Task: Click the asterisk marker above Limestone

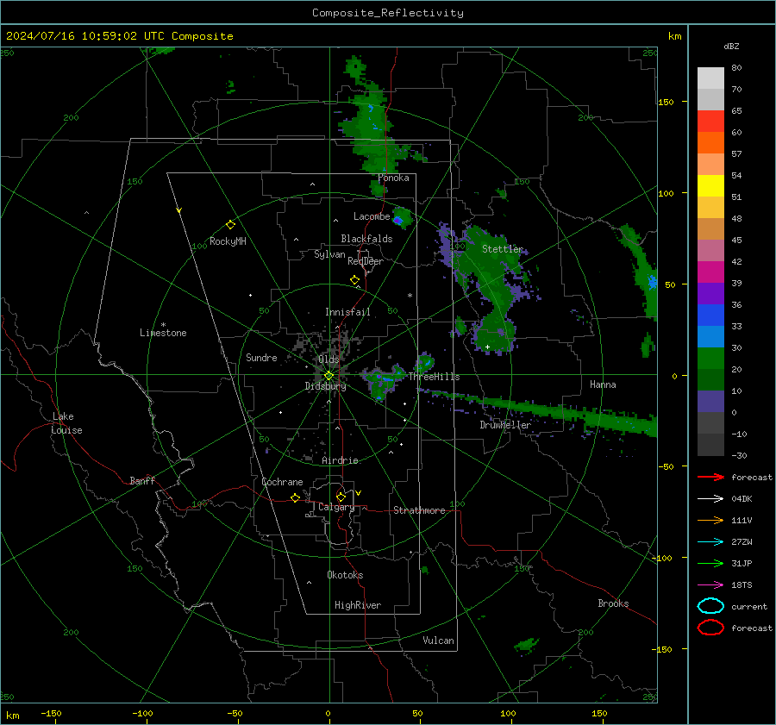Action: [163, 325]
